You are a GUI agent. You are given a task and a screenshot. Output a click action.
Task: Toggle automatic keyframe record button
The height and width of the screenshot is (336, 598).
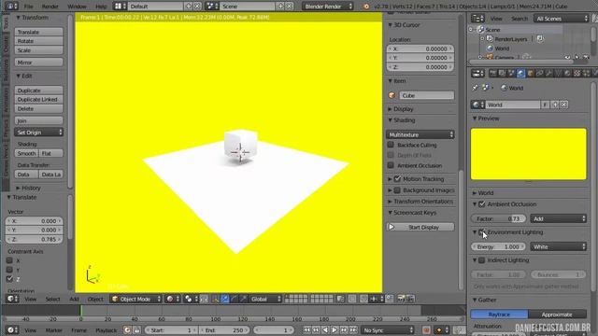426,329
